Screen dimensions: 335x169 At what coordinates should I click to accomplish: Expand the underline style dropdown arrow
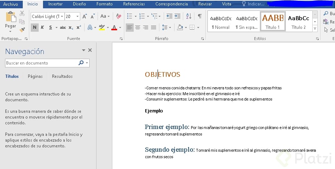coord(56,27)
